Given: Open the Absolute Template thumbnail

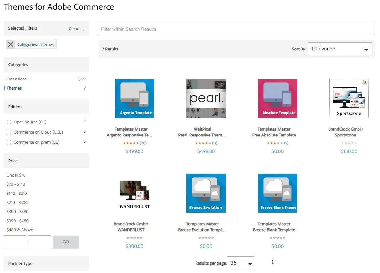Looking at the screenshot, I should tap(277, 98).
